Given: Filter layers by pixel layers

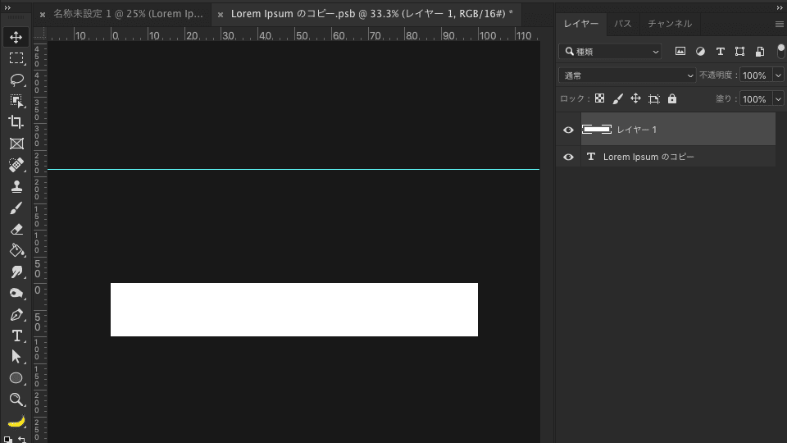Looking at the screenshot, I should [x=680, y=51].
